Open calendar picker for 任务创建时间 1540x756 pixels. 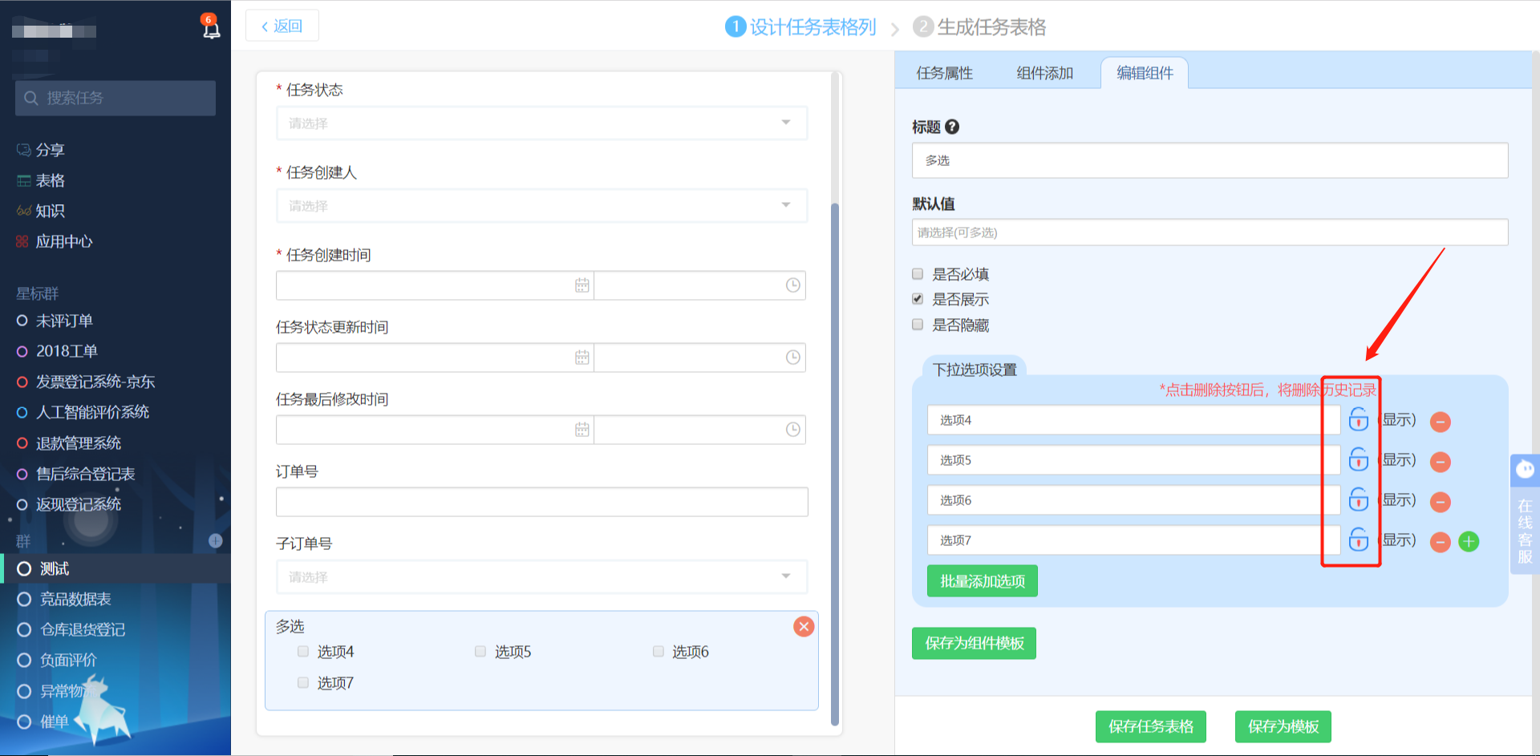(x=582, y=285)
